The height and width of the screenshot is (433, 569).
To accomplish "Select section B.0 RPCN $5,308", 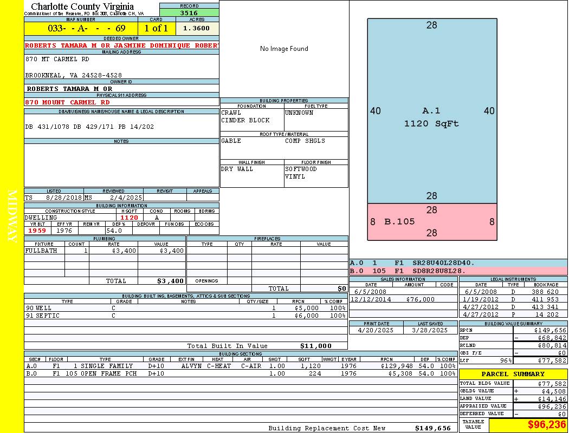I will pyautogui.click(x=400, y=373).
